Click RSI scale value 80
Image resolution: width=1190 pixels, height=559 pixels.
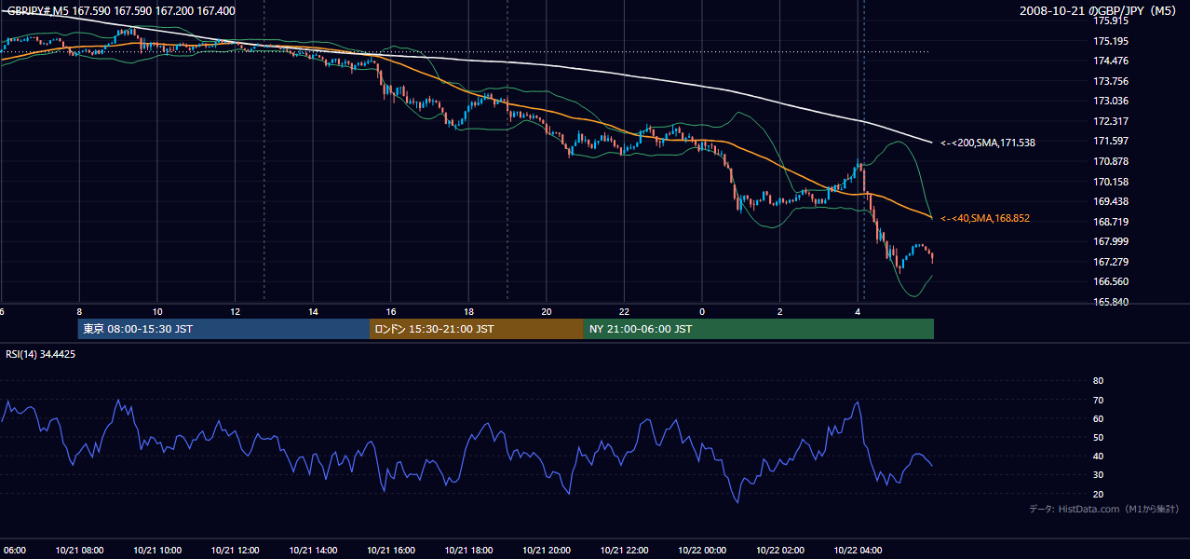[1098, 381]
